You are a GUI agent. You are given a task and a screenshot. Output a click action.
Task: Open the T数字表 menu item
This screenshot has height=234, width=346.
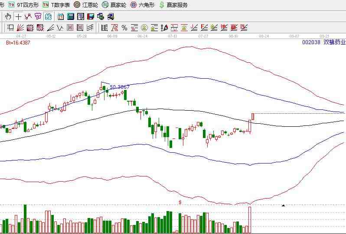click(x=56, y=5)
